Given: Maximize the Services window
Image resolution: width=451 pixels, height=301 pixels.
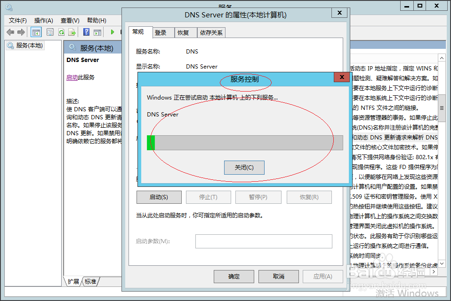Looking at the screenshot, I should [419, 6].
